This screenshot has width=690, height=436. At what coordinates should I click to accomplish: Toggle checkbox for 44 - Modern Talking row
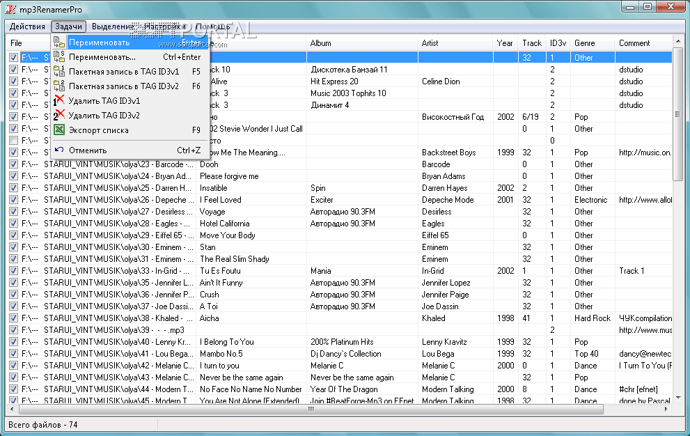pos(14,389)
